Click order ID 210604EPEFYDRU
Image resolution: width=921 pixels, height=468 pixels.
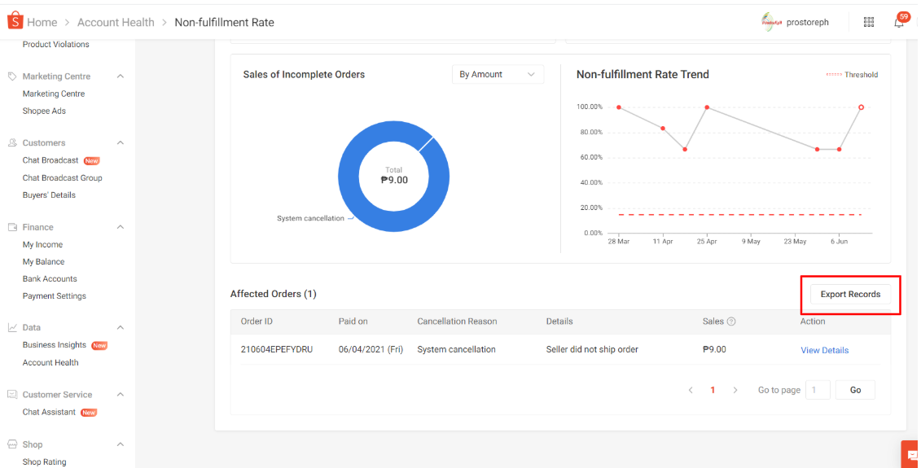pos(277,349)
